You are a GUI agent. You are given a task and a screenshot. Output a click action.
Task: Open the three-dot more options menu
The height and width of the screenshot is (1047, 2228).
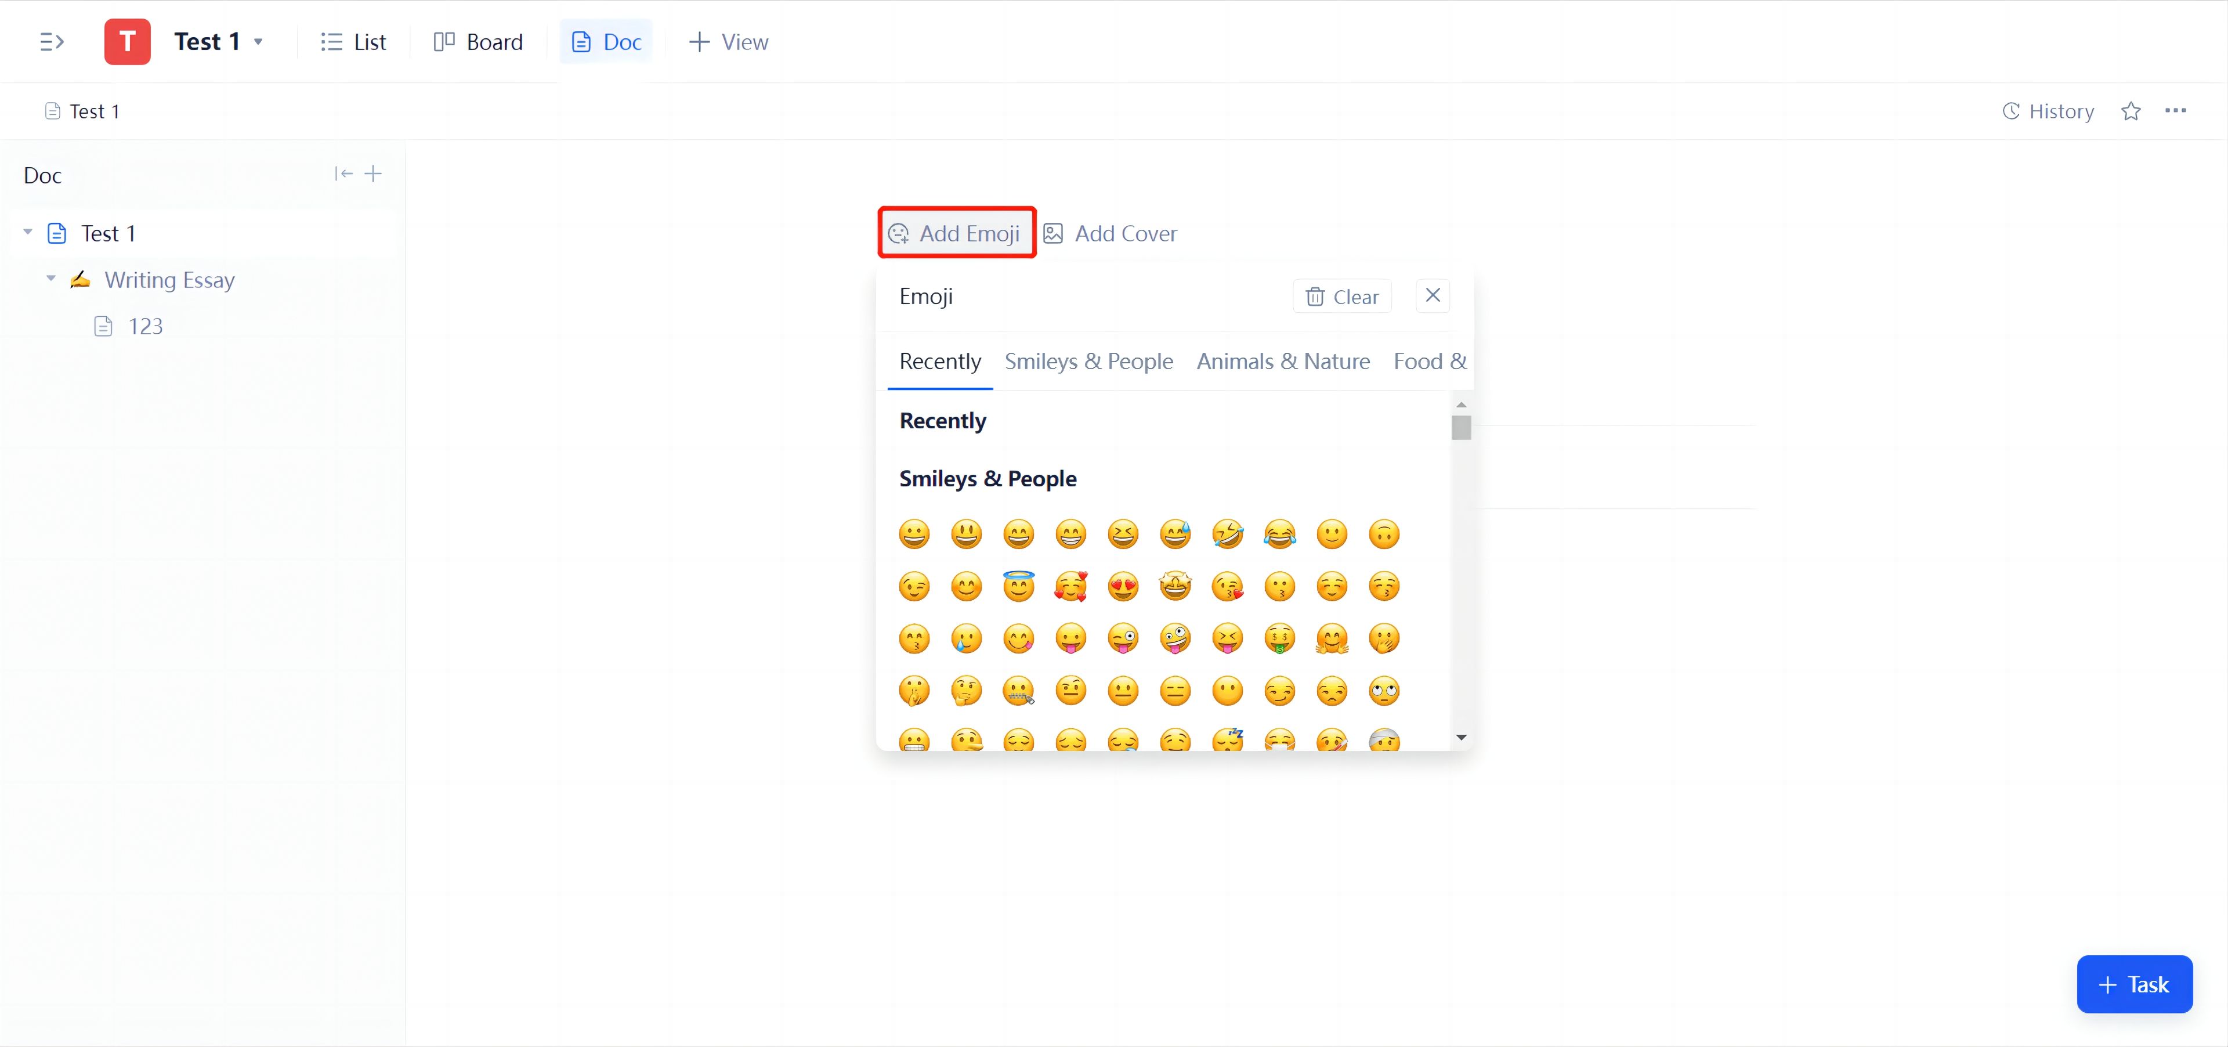[2175, 111]
